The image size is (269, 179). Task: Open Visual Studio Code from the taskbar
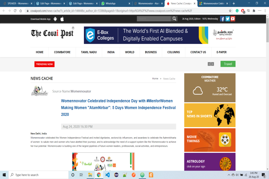point(108,175)
